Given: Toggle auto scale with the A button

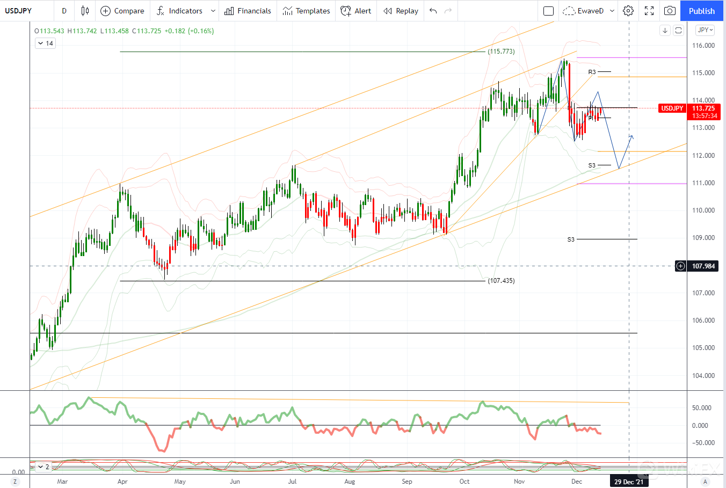Looking at the screenshot, I should click(705, 482).
